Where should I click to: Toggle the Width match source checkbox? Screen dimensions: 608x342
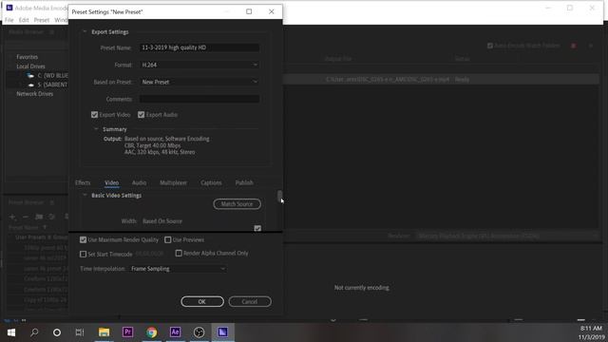(257, 228)
